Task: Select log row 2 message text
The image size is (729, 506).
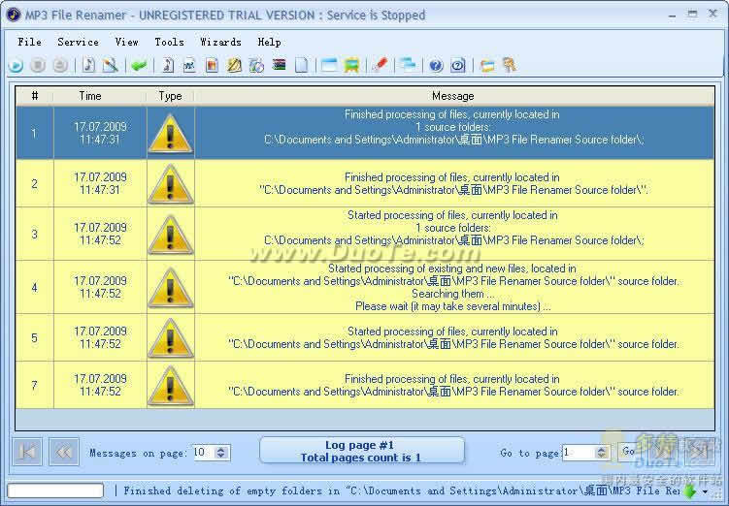Action: coord(453,184)
